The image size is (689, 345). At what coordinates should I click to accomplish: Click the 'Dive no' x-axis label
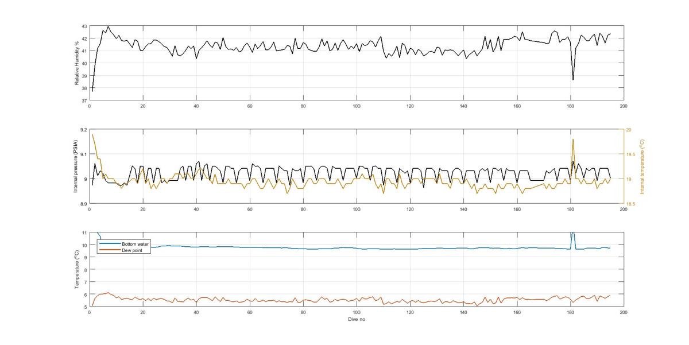(x=357, y=319)
